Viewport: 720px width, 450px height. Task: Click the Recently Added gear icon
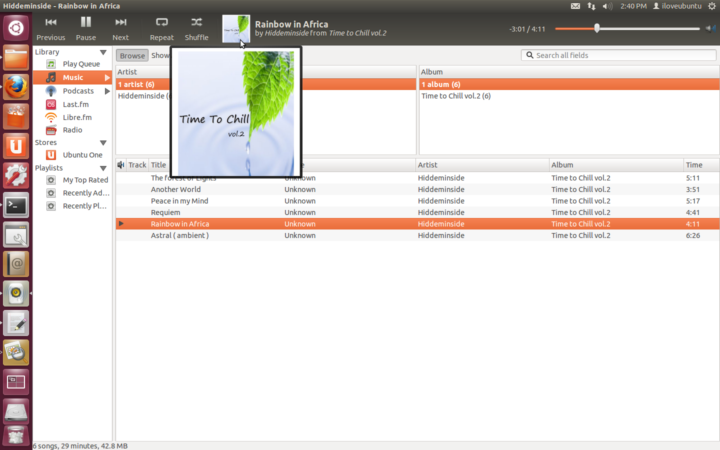pyautogui.click(x=51, y=193)
